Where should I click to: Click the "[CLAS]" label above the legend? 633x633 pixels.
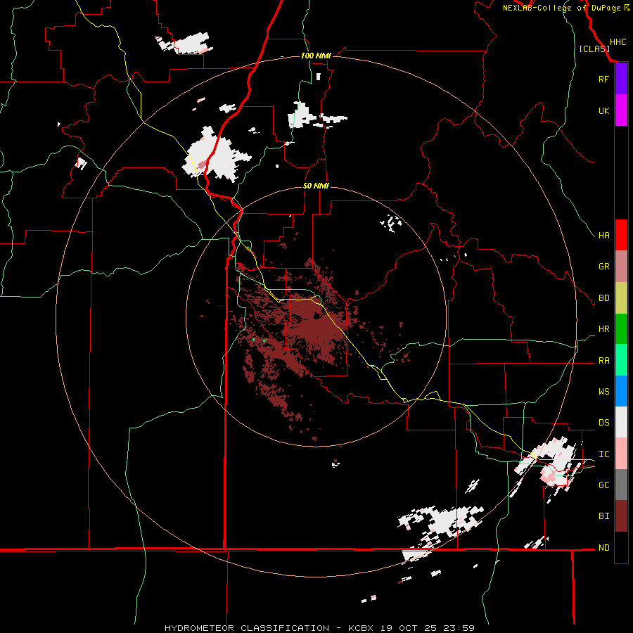[594, 49]
